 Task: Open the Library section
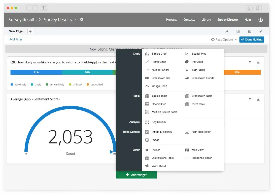pyautogui.click(x=206, y=20)
